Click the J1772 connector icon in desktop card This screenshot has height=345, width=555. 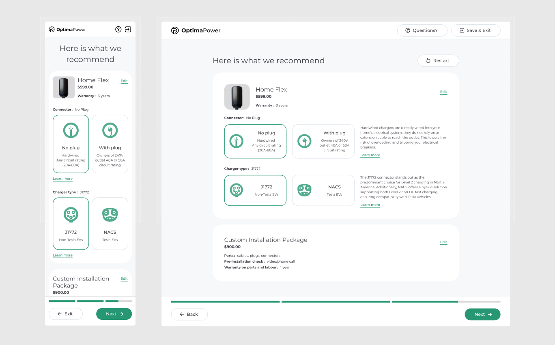tap(237, 190)
